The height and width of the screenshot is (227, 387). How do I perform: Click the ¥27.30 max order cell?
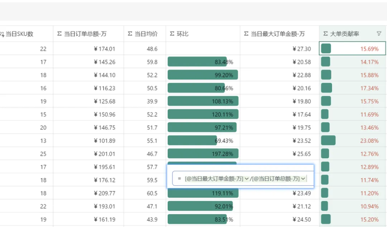(280, 49)
